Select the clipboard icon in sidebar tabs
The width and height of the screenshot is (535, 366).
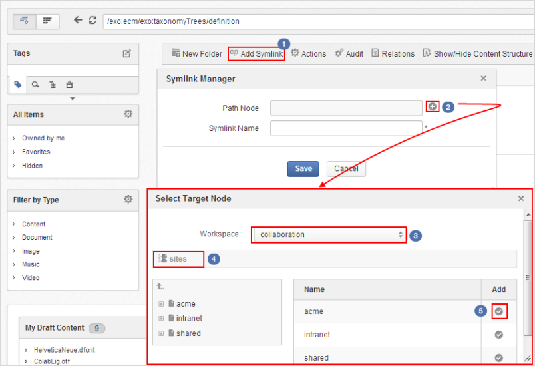[70, 85]
